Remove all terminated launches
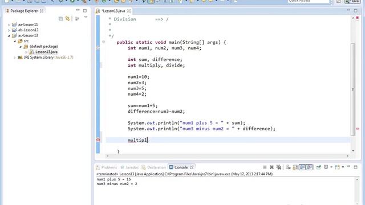365x205 pixels. 279,167
